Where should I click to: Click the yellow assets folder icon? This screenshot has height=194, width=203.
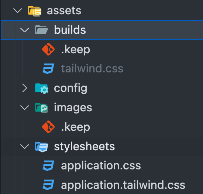pos(35,11)
